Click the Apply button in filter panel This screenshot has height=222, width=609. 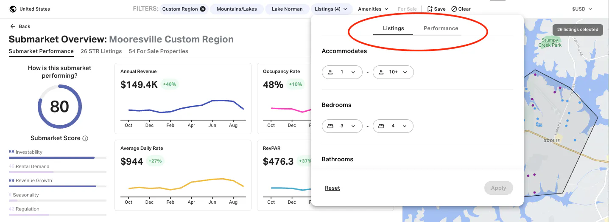tap(498, 188)
